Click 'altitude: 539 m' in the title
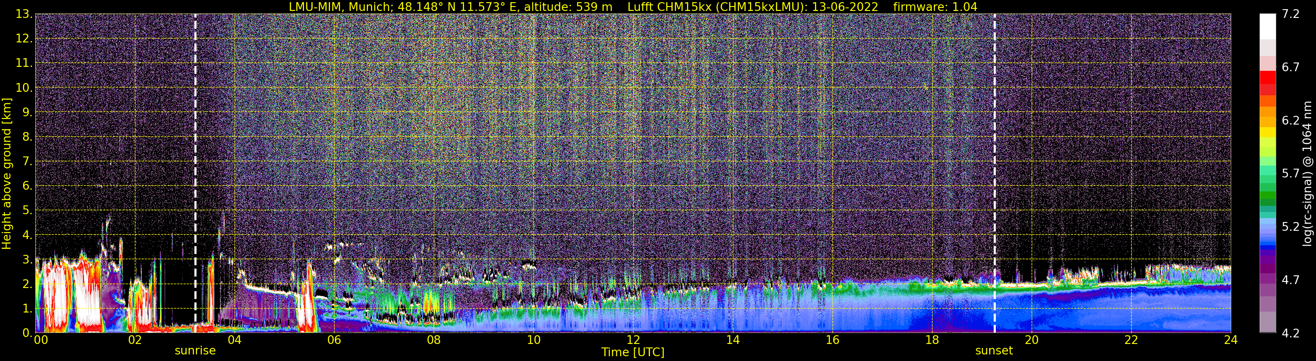This screenshot has height=361, width=1316. click(x=568, y=7)
